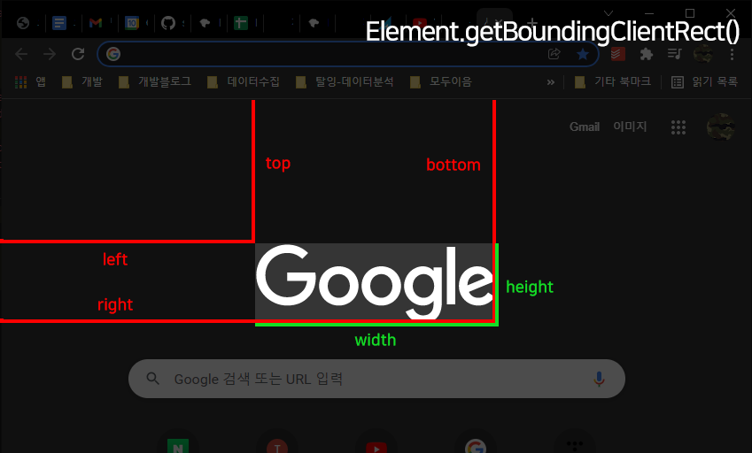The height and width of the screenshot is (453, 752).
Task: Click the Google logo
Action: pos(375,282)
